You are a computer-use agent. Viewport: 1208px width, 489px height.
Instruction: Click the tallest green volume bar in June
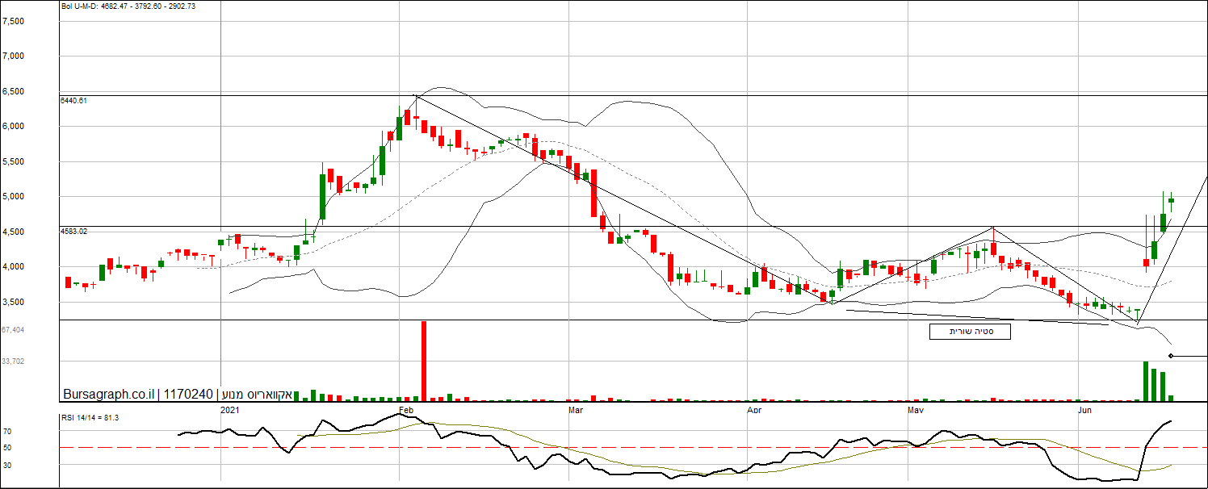pos(1146,381)
